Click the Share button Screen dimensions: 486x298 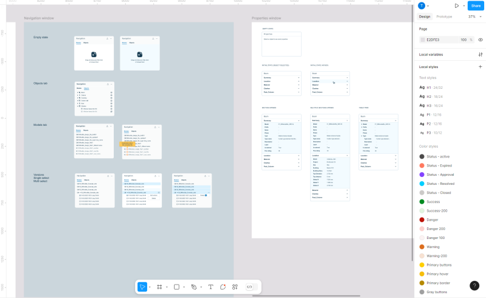pyautogui.click(x=476, y=5)
